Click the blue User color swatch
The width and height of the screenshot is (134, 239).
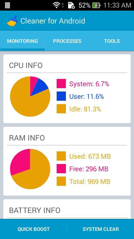click(x=61, y=96)
